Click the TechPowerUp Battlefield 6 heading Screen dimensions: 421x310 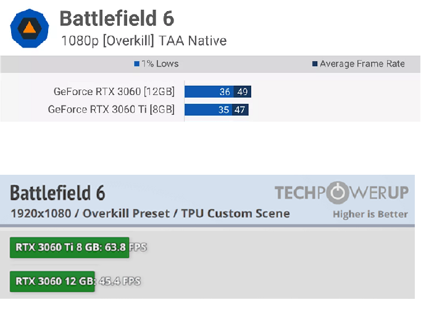[57, 193]
